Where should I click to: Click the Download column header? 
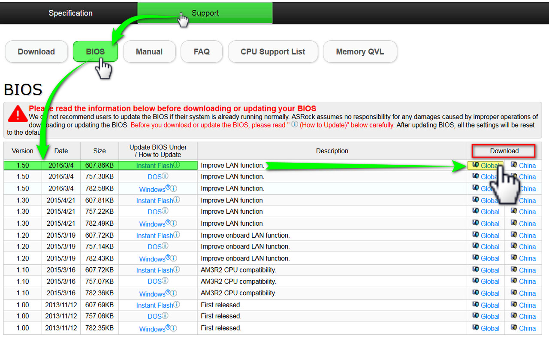pos(504,151)
